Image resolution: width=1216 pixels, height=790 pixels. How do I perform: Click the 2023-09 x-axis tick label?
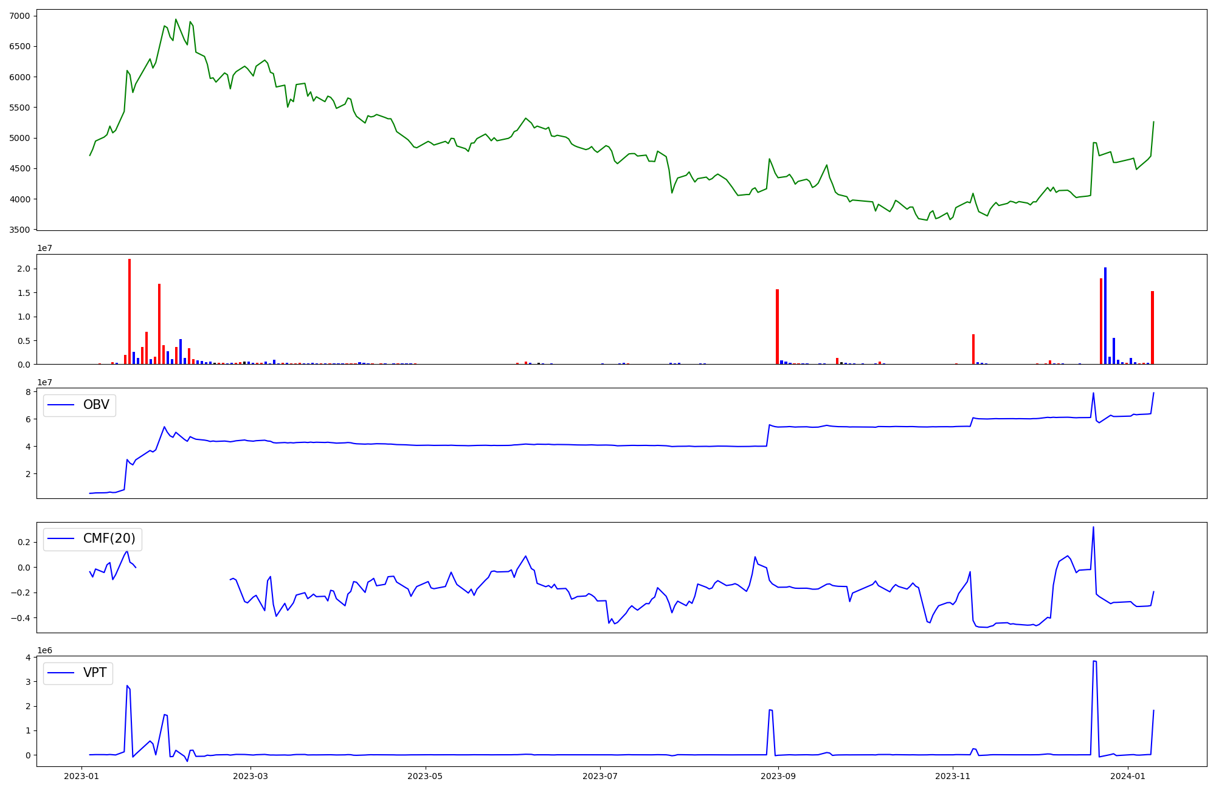(x=778, y=776)
